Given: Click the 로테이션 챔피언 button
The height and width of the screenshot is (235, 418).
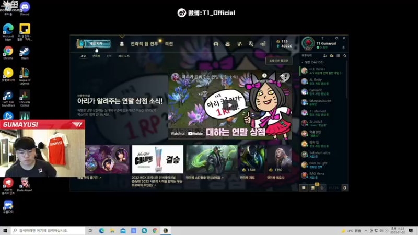Looking at the screenshot, I should pyautogui.click(x=278, y=61).
